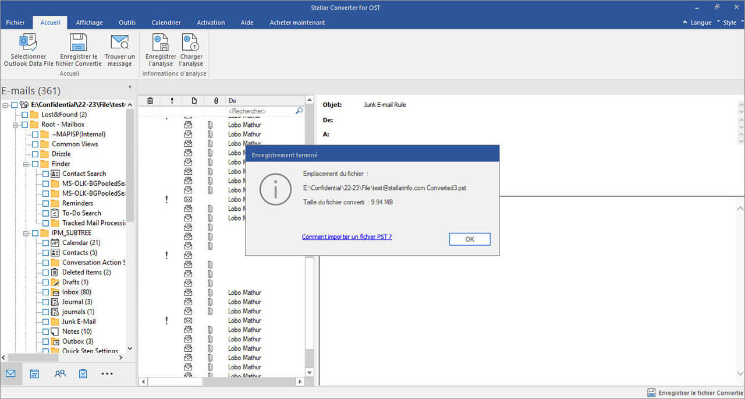This screenshot has width=745, height=399.
Task: Click folder tree vertical scrollbar down arrow
Action: pyautogui.click(x=129, y=349)
